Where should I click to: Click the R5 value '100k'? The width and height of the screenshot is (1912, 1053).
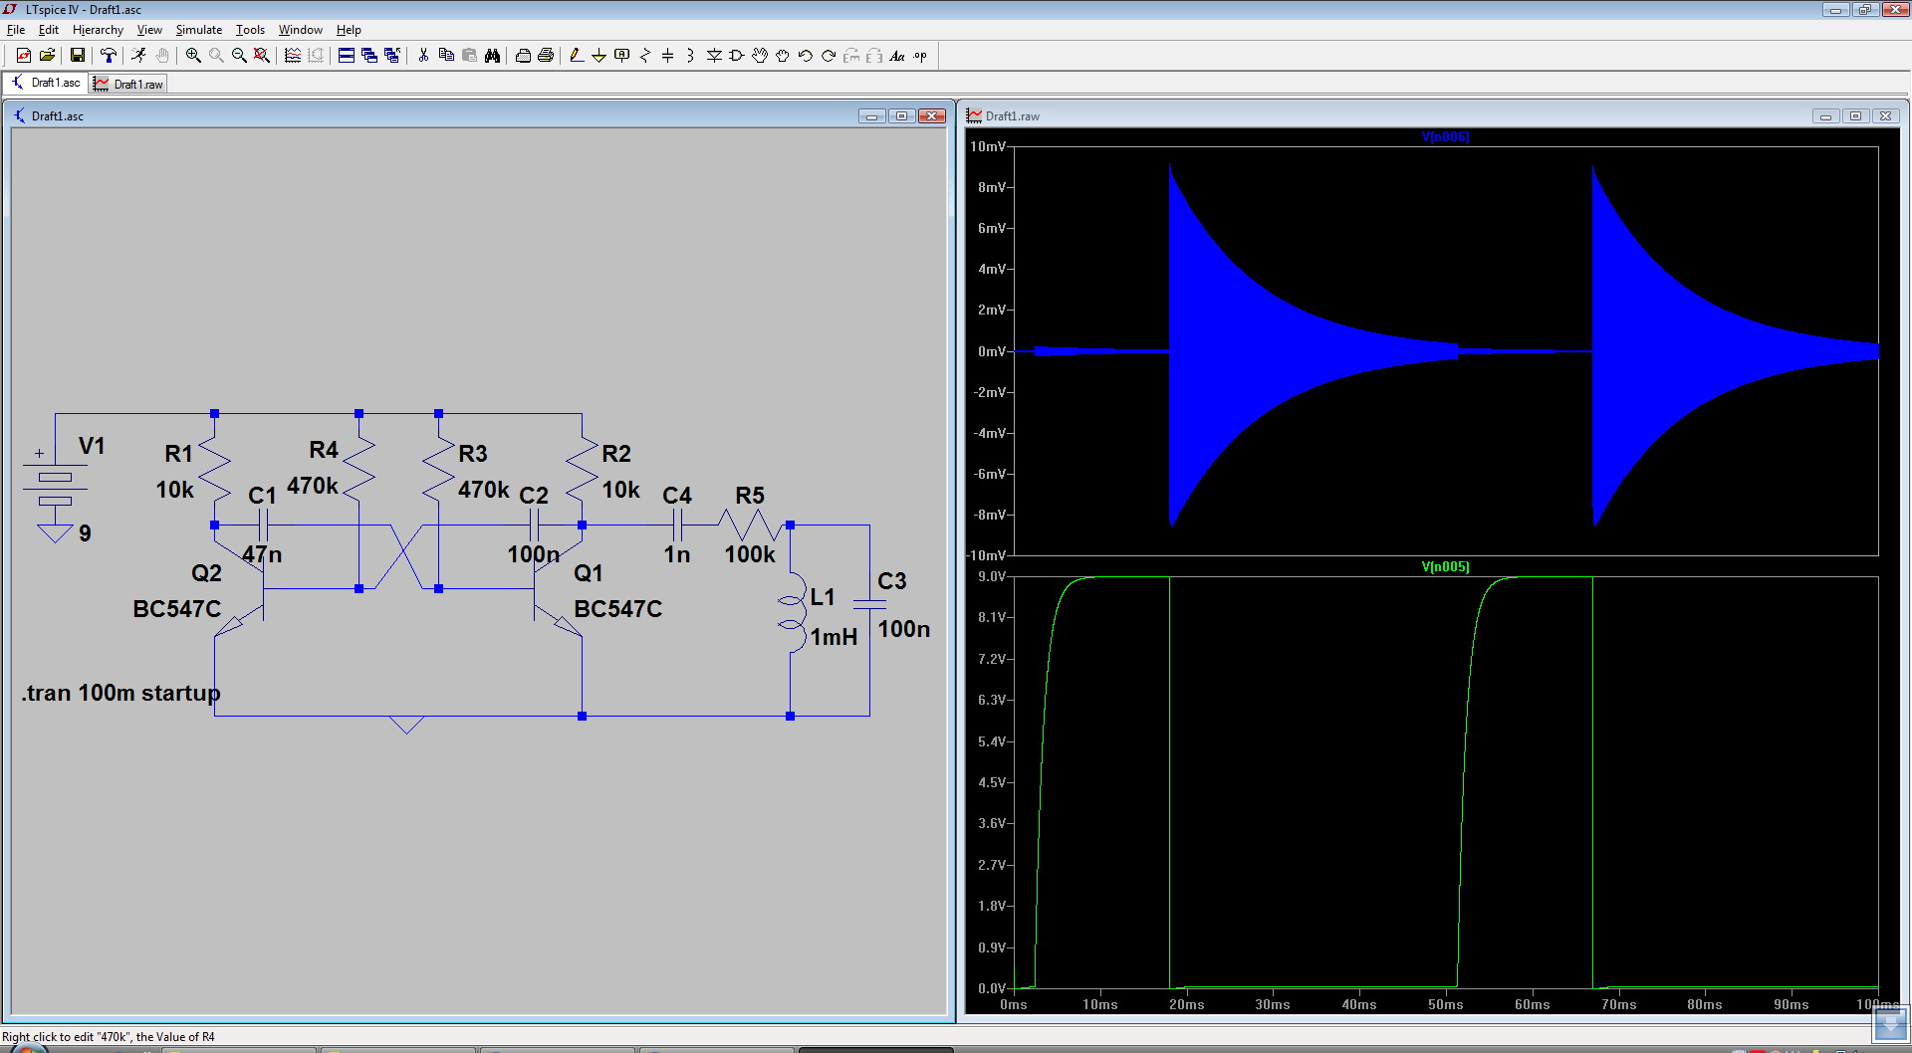click(x=750, y=554)
